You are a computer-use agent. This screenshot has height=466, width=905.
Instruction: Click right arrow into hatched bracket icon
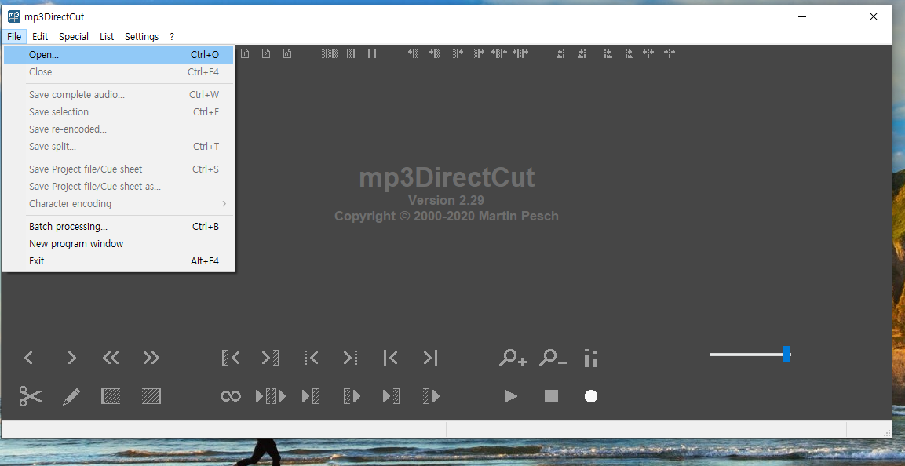271,359
